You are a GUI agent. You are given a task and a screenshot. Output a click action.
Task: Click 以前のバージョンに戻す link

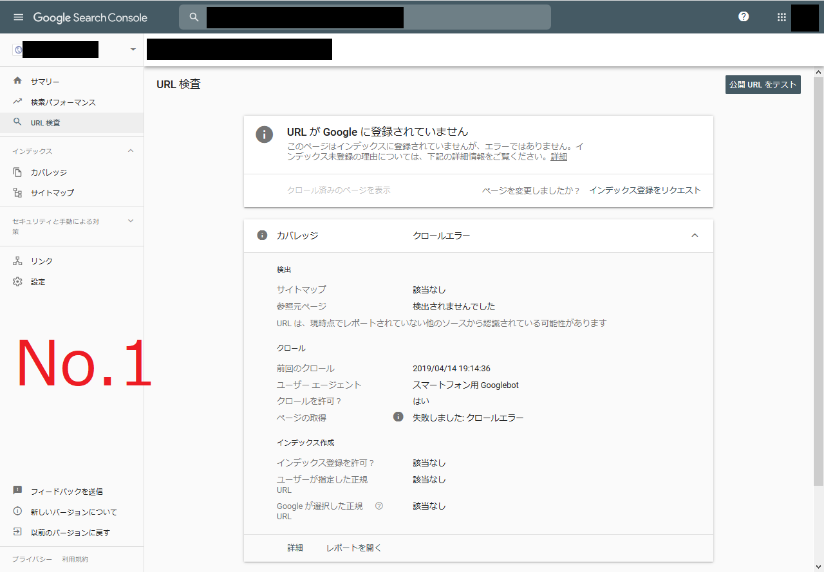pos(71,533)
